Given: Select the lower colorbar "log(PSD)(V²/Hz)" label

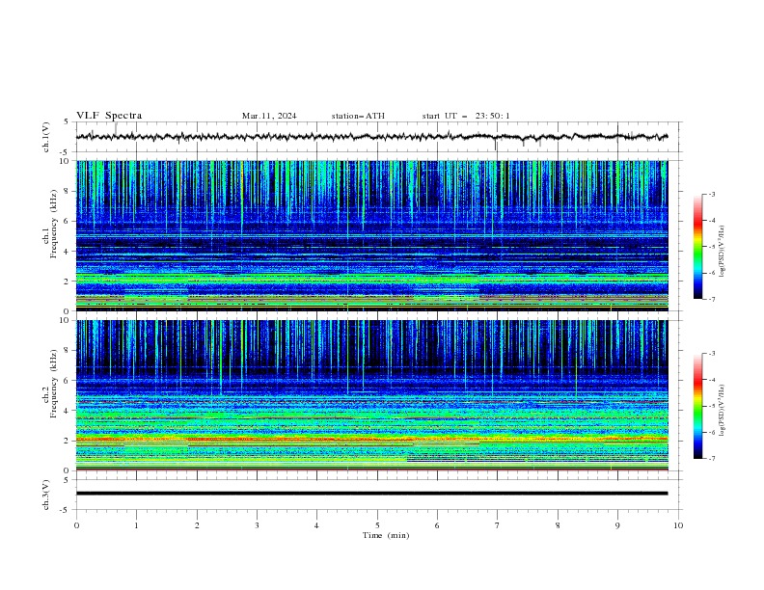Looking at the screenshot, I should [x=722, y=410].
